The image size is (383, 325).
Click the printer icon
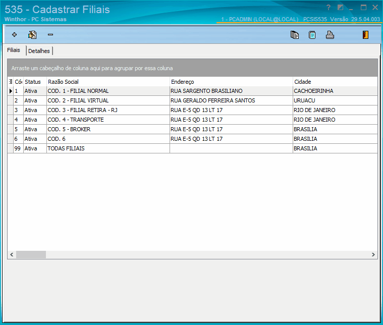pos(330,35)
